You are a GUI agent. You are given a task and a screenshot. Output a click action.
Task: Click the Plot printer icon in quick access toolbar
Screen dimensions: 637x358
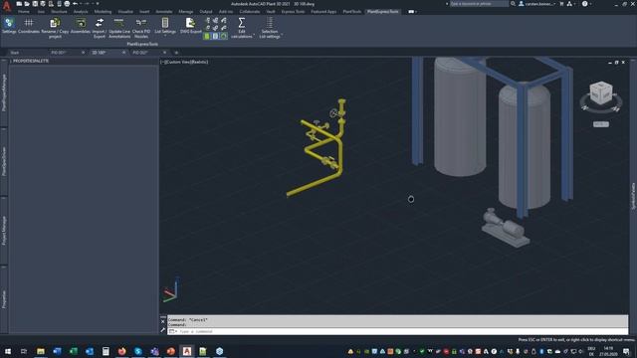pyautogui.click(x=67, y=4)
